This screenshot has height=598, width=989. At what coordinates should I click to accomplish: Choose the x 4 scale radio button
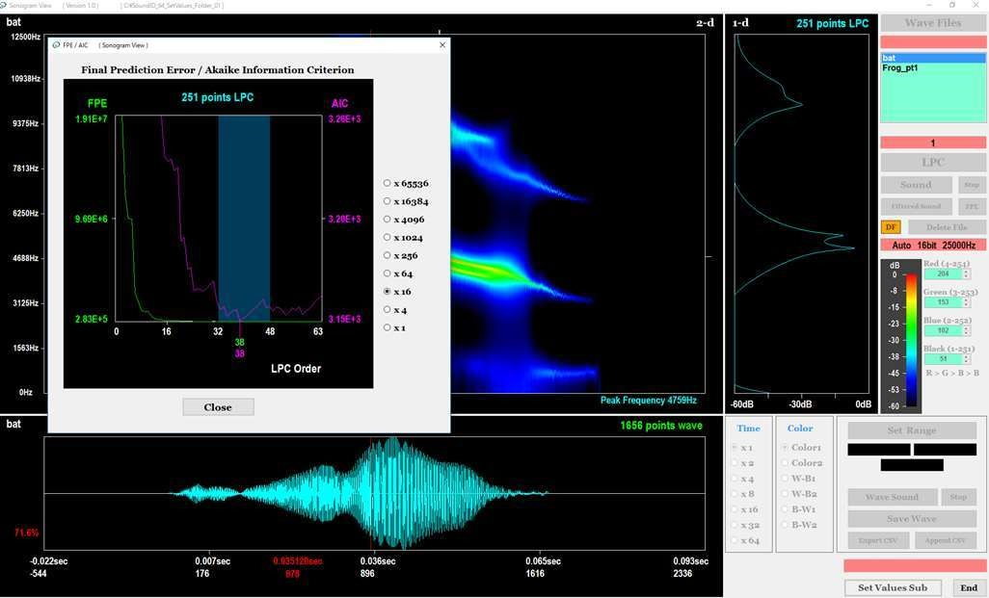tap(388, 310)
